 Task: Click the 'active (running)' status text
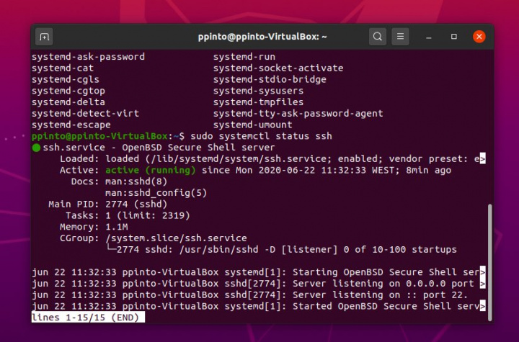150,170
